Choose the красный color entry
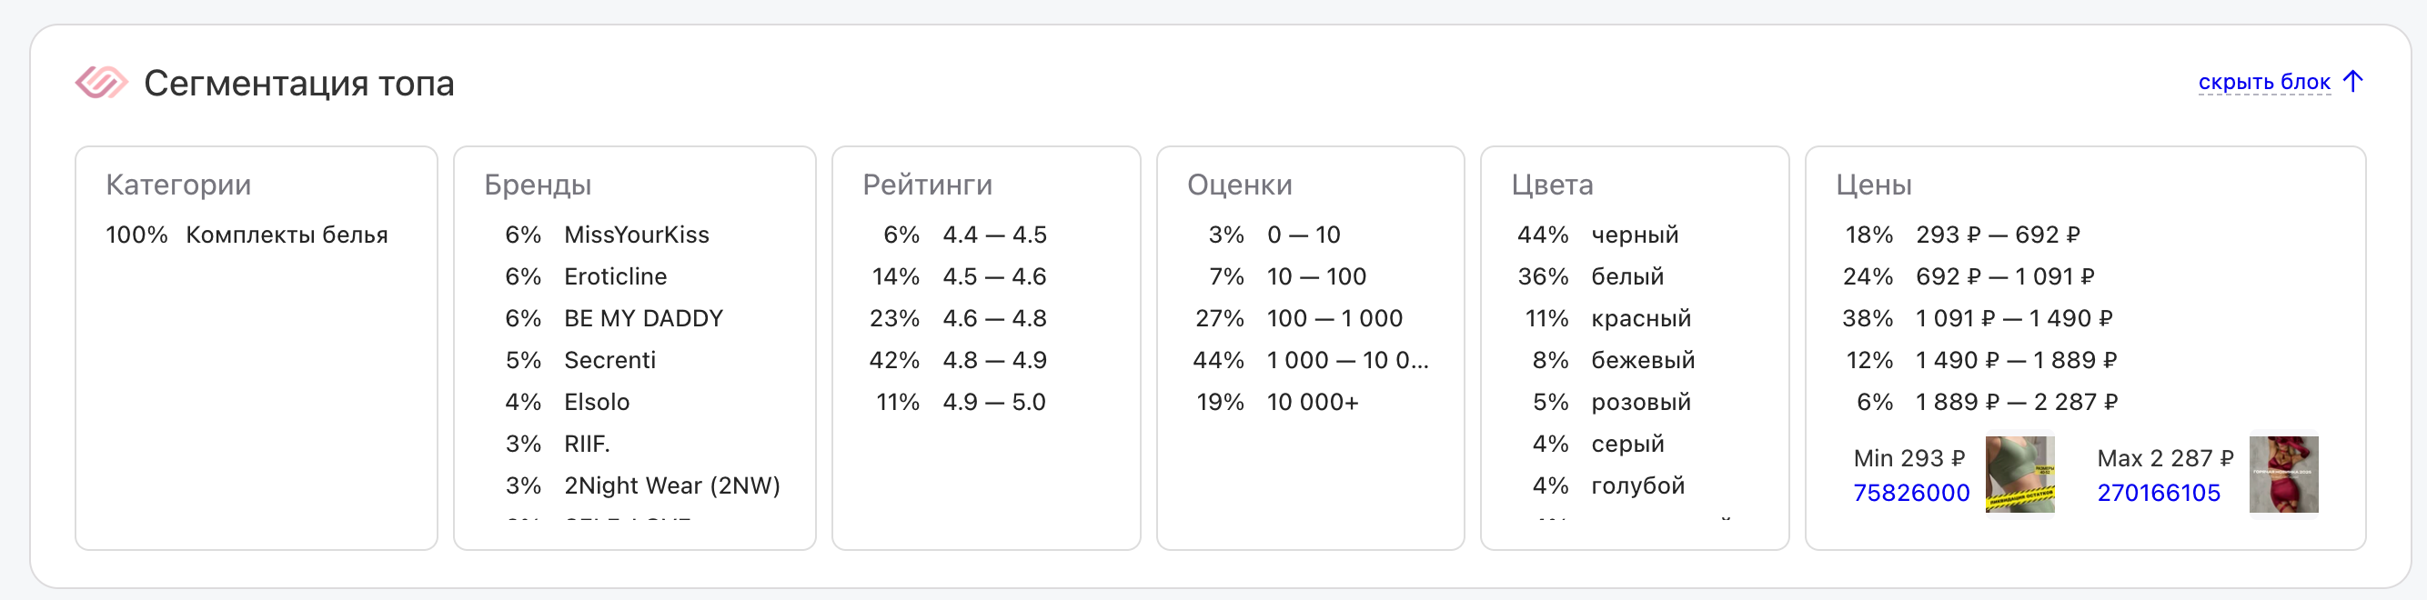The width and height of the screenshot is (2427, 600). pyautogui.click(x=1640, y=318)
